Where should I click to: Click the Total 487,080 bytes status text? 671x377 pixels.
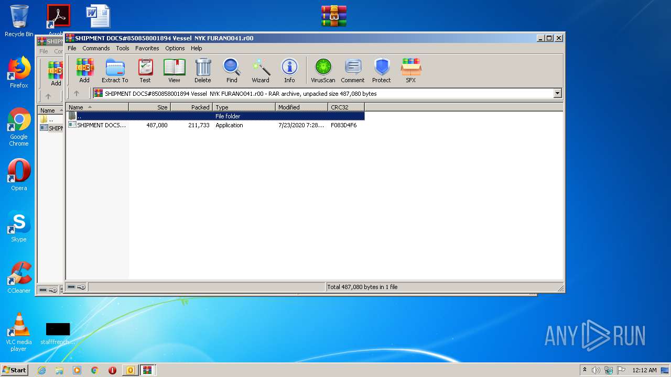362,287
